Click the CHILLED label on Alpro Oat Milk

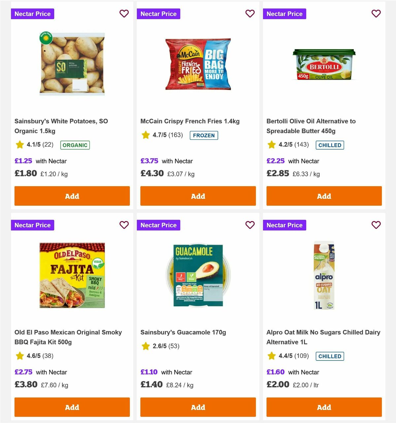point(330,356)
